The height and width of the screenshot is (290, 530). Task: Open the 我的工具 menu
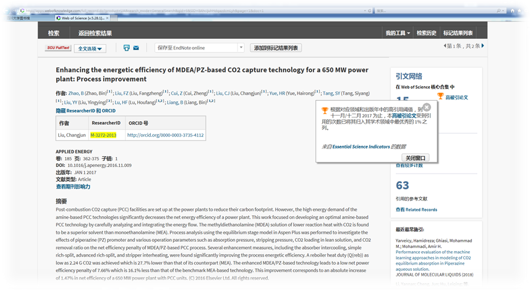[398, 33]
